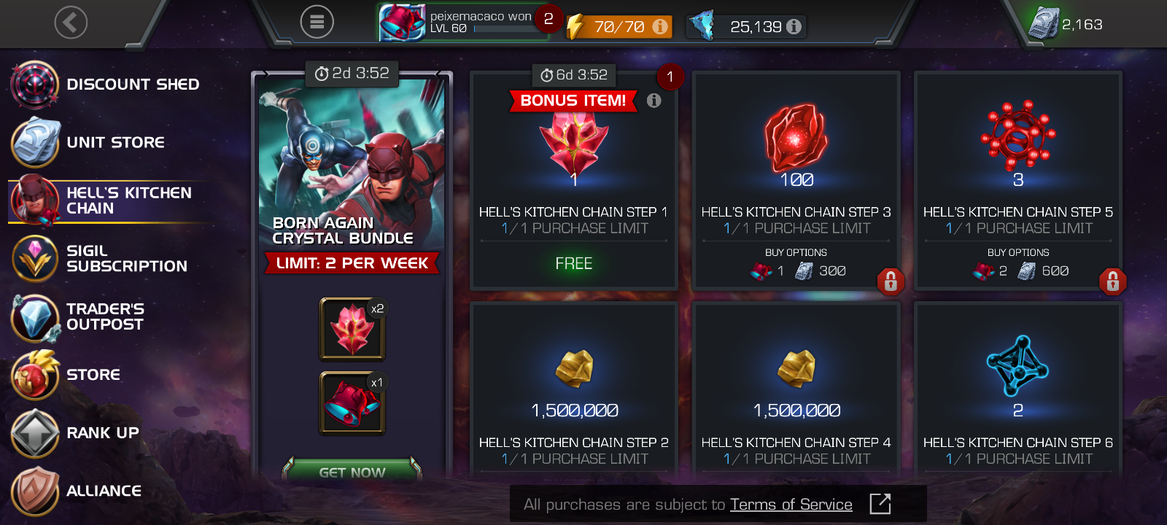1167x525 pixels.
Task: View the x2 crystal bundle item thumbnail
Action: pos(352,329)
